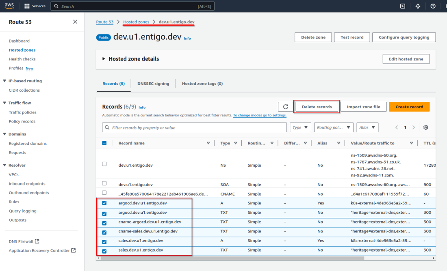Viewport: 447px width, 271px height.
Task: Collapse Traffic flow section
Action: coord(4,103)
